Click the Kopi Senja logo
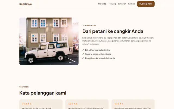This screenshot has width=174, height=109. pyautogui.click(x=25, y=4)
